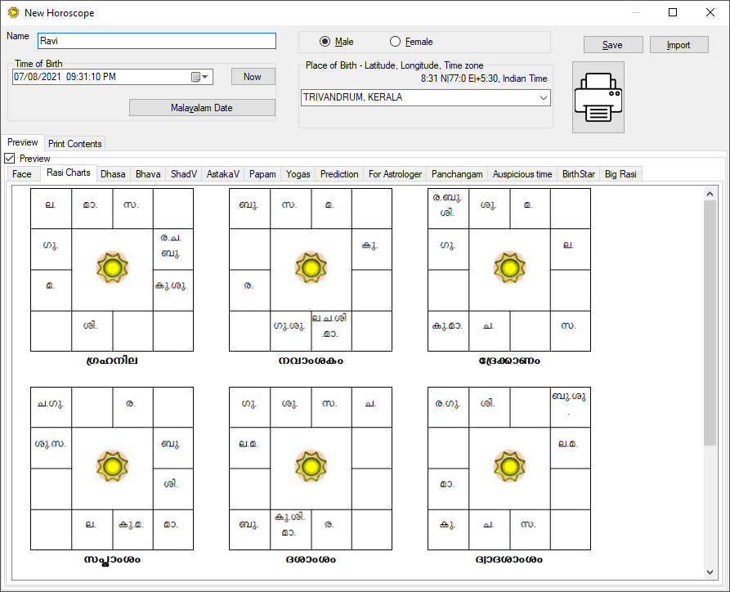This screenshot has width=730, height=592.
Task: Click the sun emblem in the ദ്രേക്കാണം chart
Action: tap(509, 268)
